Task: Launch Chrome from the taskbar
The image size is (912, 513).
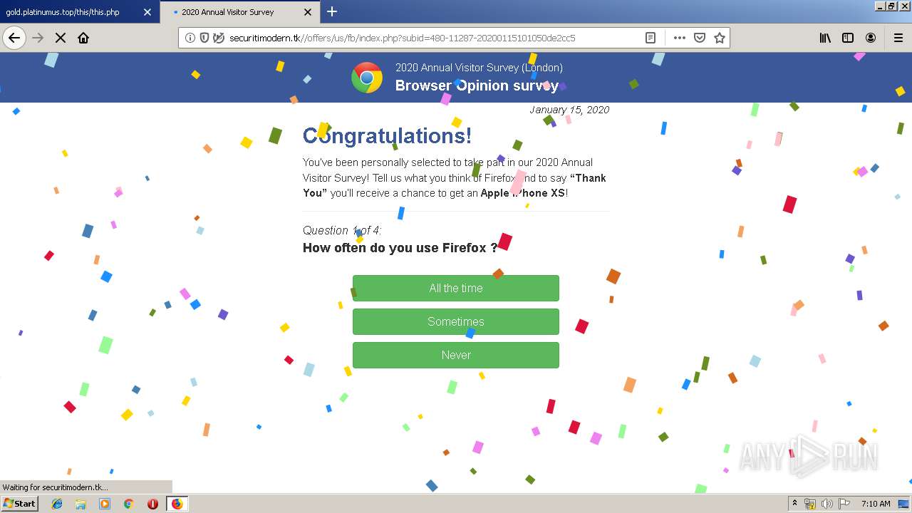Action: 129,504
